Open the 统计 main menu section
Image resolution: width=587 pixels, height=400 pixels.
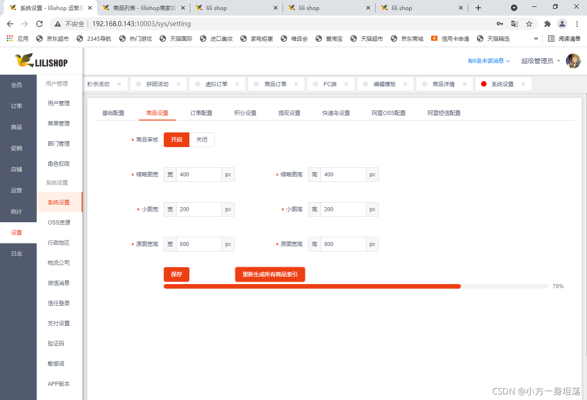18,211
